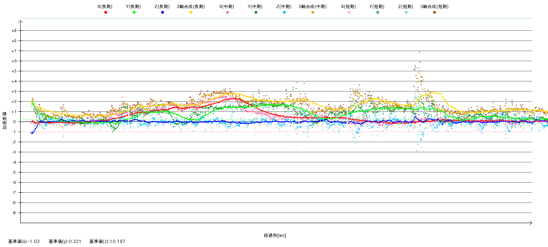This screenshot has width=548, height=247.
Task: Click the +9 y-axis tick label
Action: click(x=14, y=31)
